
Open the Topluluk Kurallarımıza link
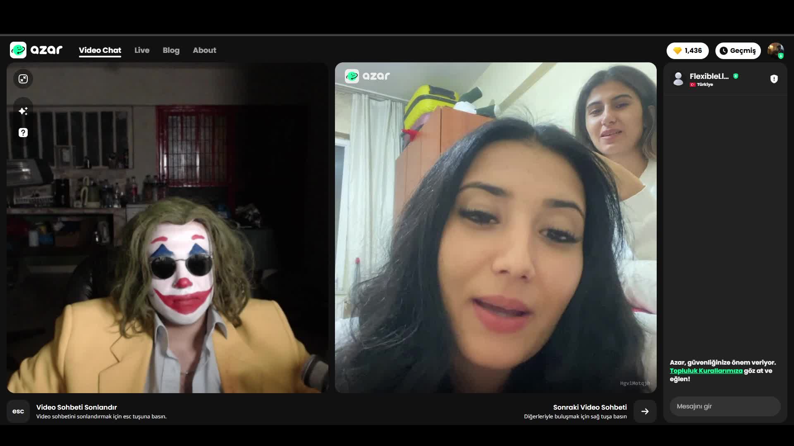(x=706, y=371)
